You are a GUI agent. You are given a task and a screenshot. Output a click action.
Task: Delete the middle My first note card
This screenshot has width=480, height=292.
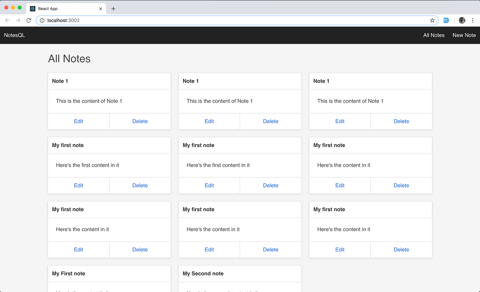271,185
